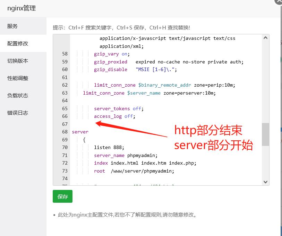Click the 'access_log off;' code line
Screen dimensions: 282x236
114,116
